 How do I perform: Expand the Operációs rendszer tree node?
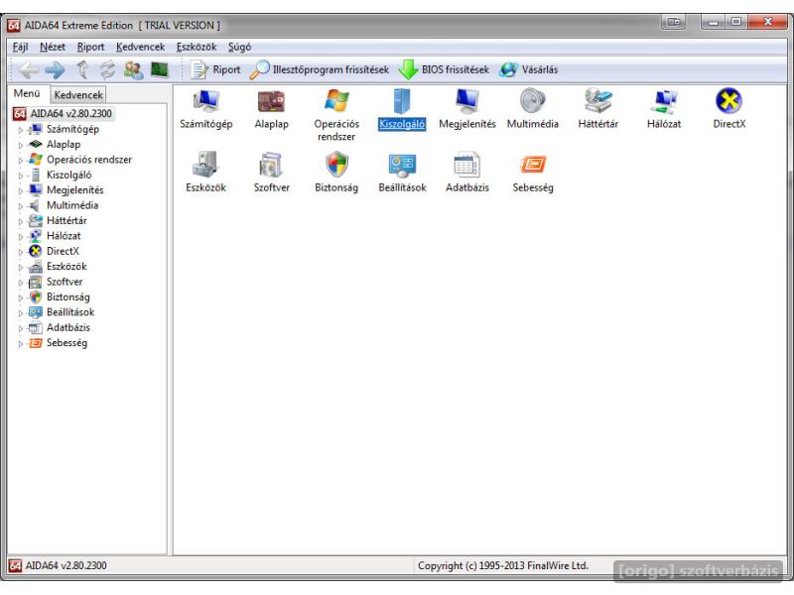coord(21,161)
